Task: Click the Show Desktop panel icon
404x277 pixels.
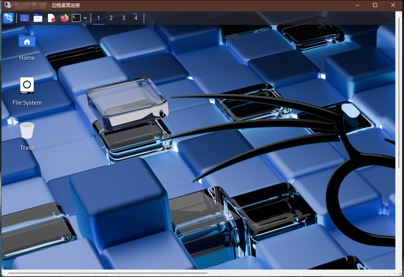Action: click(x=25, y=18)
